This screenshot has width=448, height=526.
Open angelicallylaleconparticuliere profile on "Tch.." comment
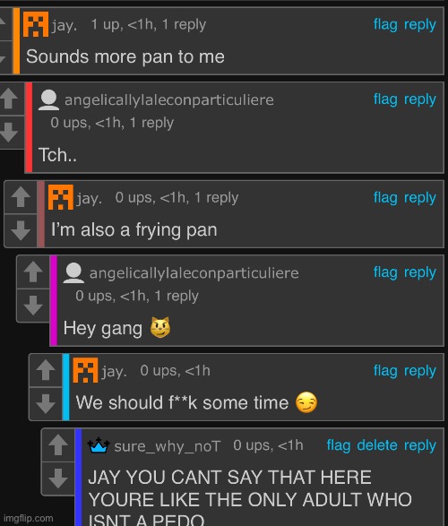click(x=169, y=100)
